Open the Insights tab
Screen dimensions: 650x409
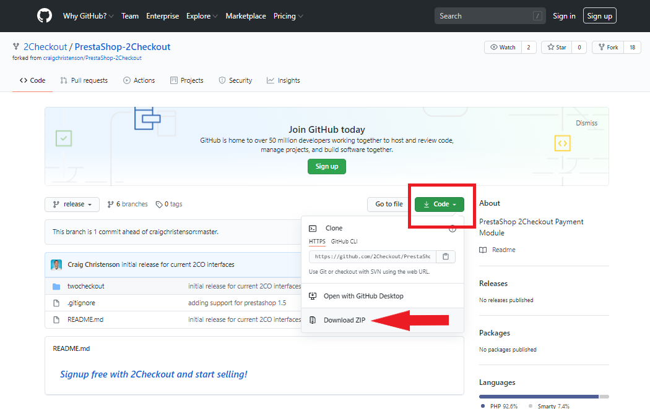[283, 80]
